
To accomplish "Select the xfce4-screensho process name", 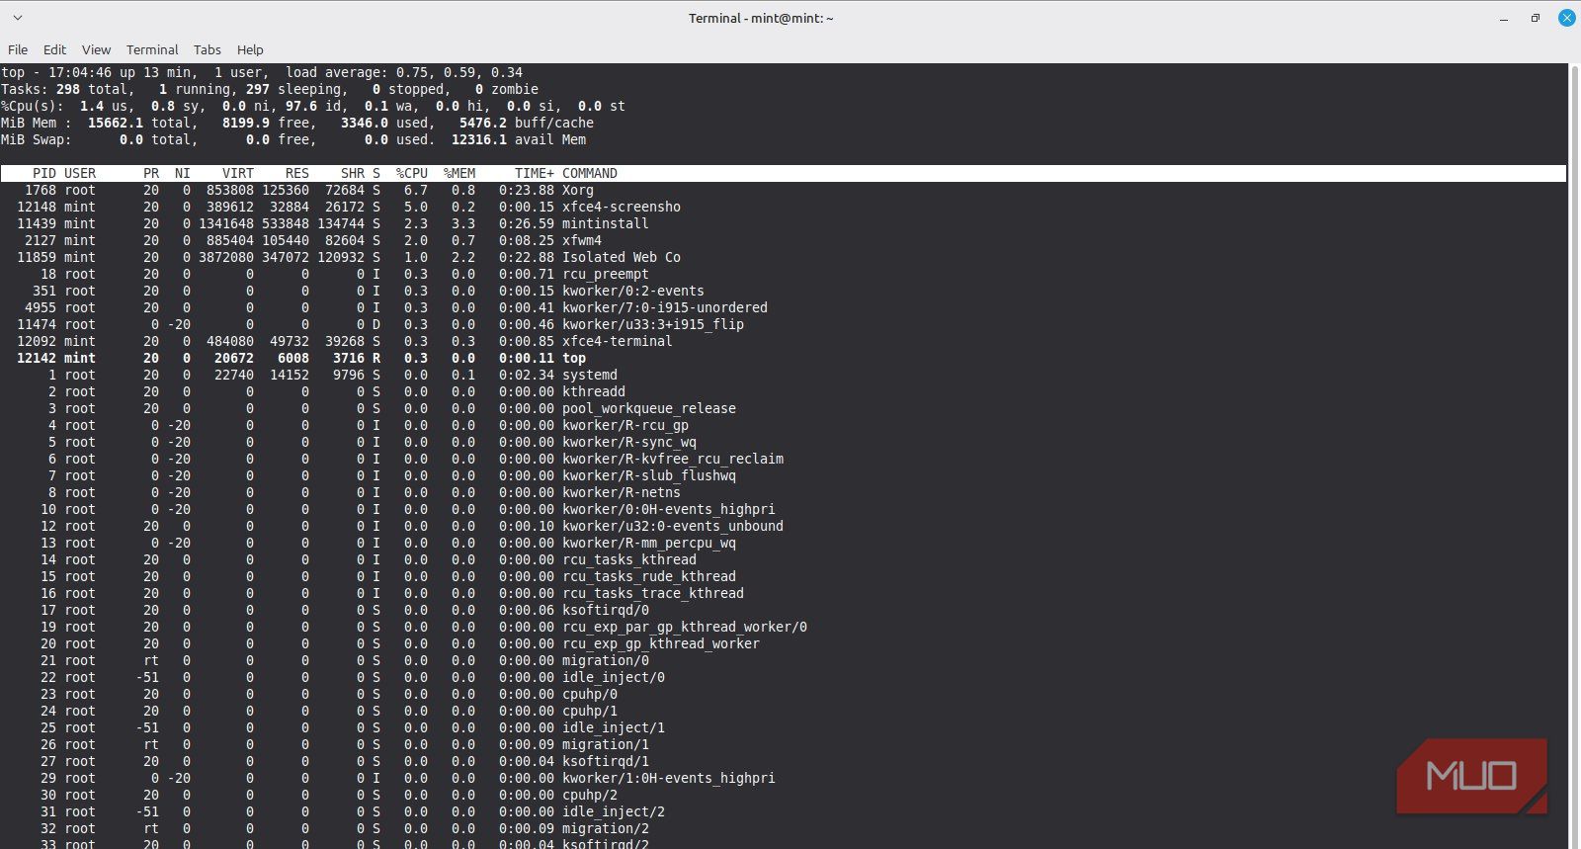I will 622,207.
